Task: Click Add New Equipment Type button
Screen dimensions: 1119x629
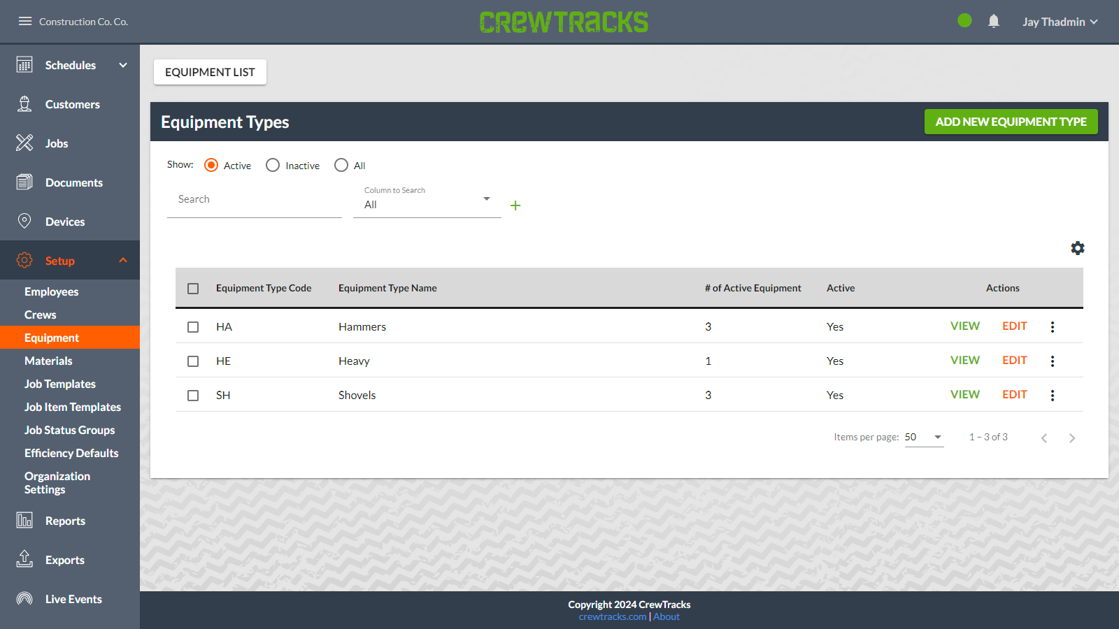Action: point(1011,122)
